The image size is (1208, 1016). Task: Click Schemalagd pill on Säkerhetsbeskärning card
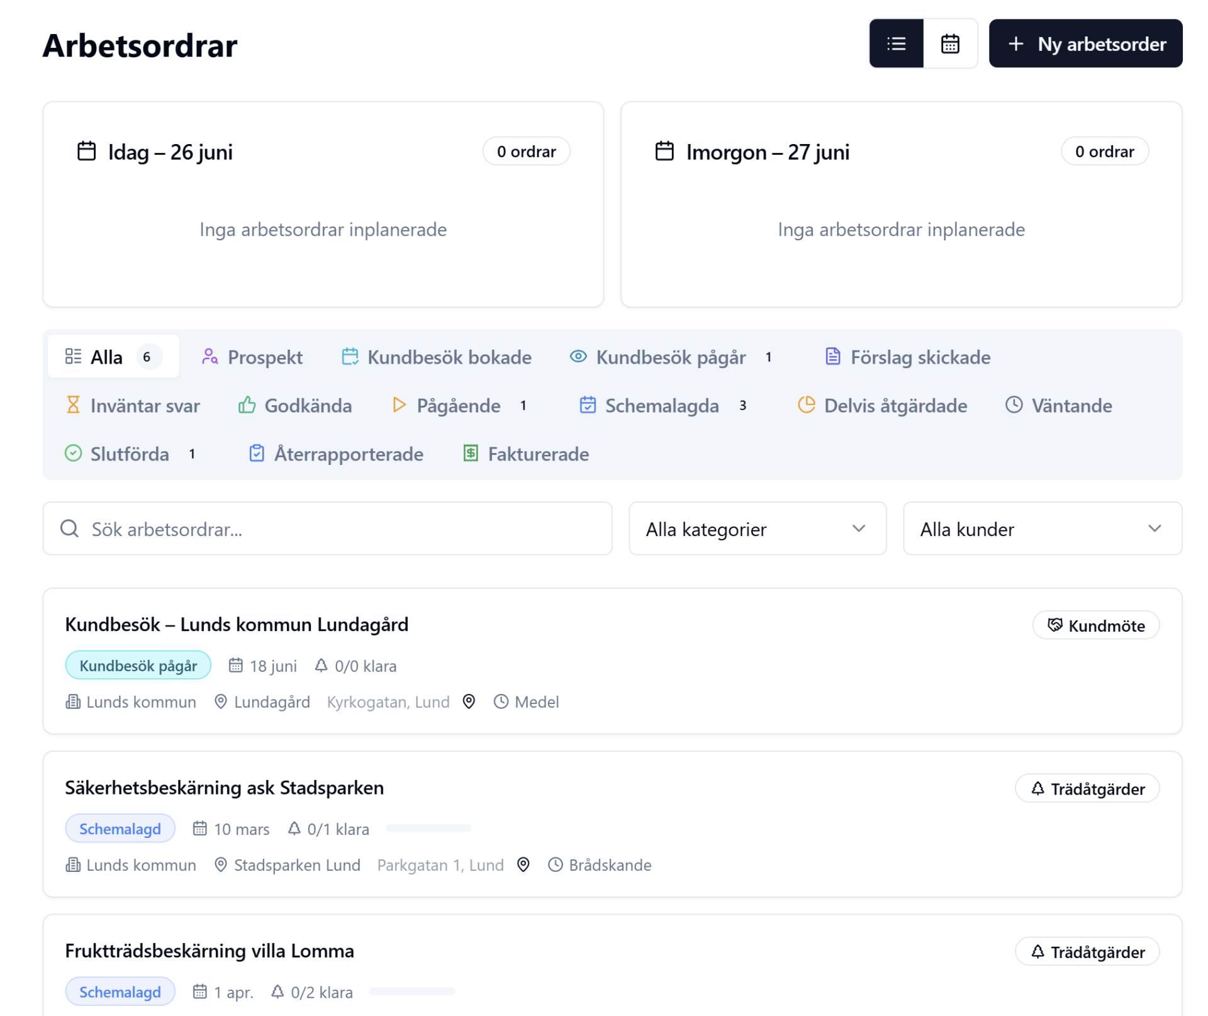point(120,829)
